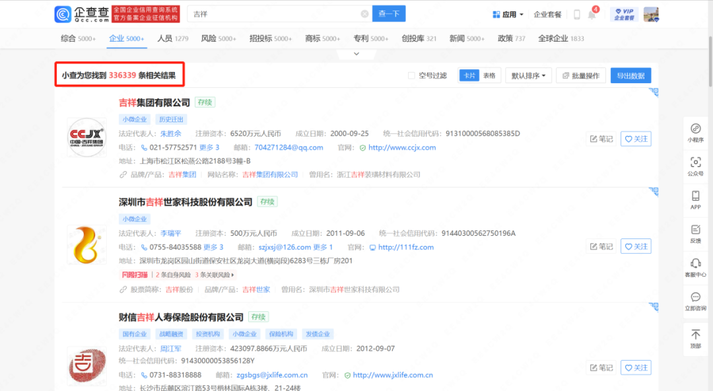Click 深圳市吉祥世家 company logo
The width and height of the screenshot is (713, 391).
coord(86,244)
